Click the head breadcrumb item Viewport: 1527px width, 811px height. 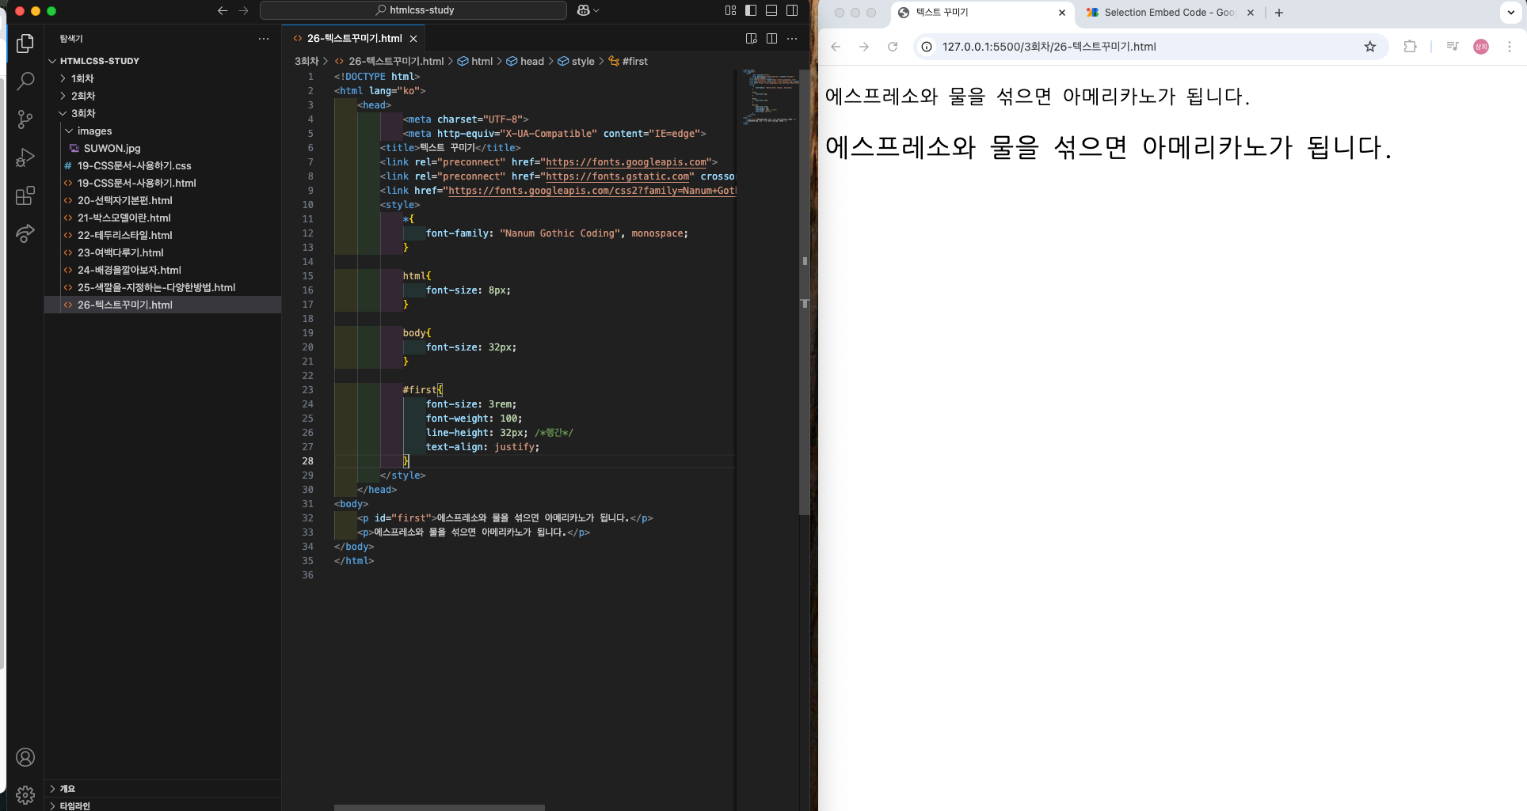coord(525,61)
